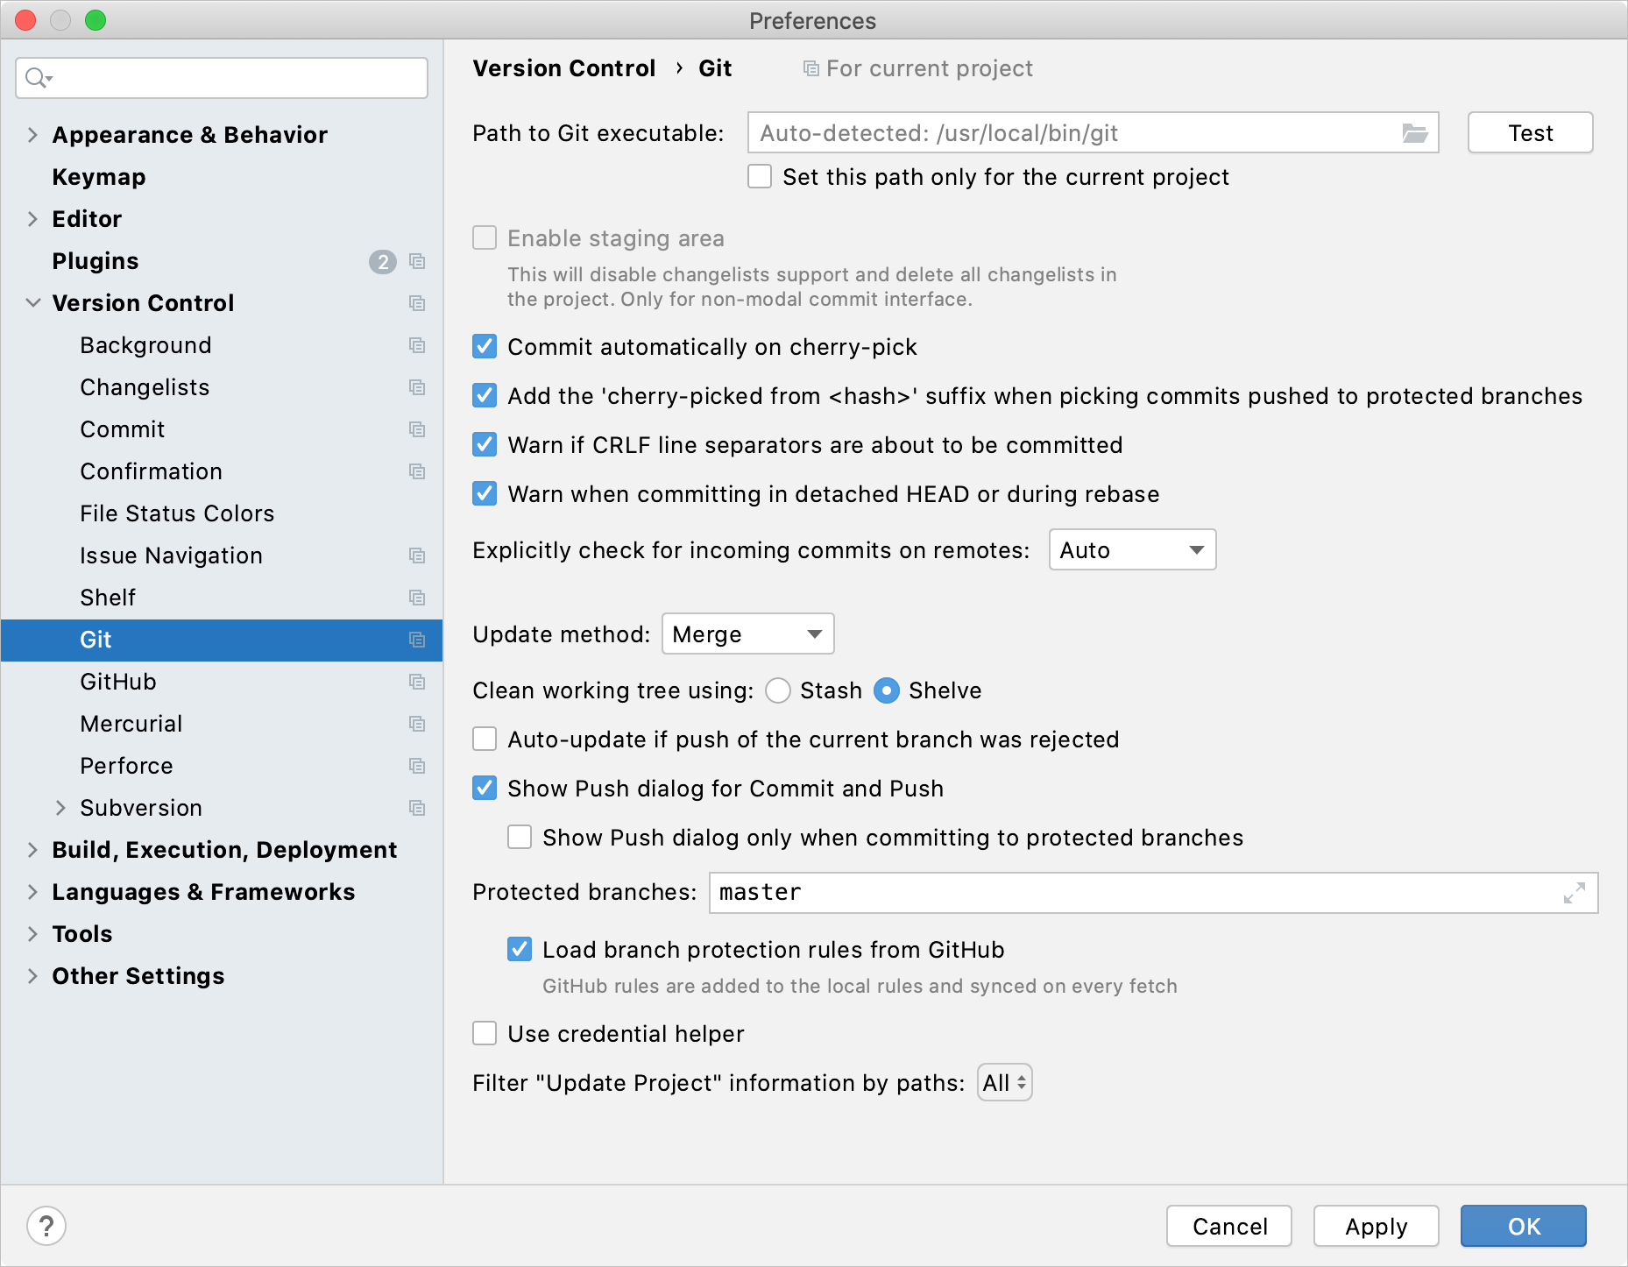
Task: Expand the Other Settings section
Action: point(32,976)
